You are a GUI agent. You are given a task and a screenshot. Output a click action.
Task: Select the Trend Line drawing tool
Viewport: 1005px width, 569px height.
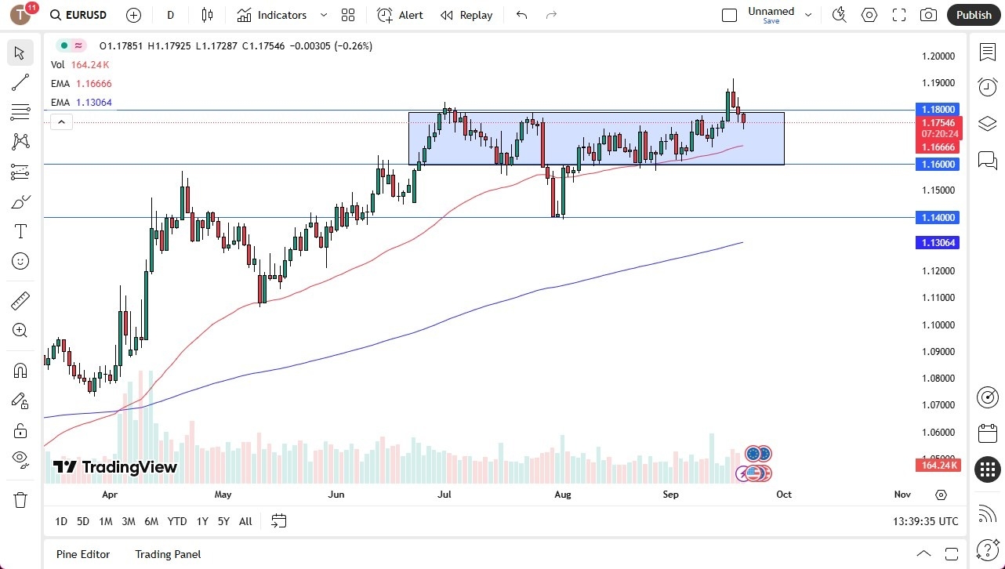click(x=20, y=82)
